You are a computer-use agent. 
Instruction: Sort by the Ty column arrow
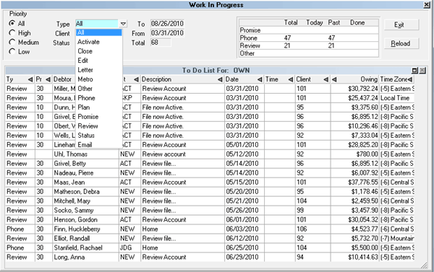pyautogui.click(x=30, y=79)
